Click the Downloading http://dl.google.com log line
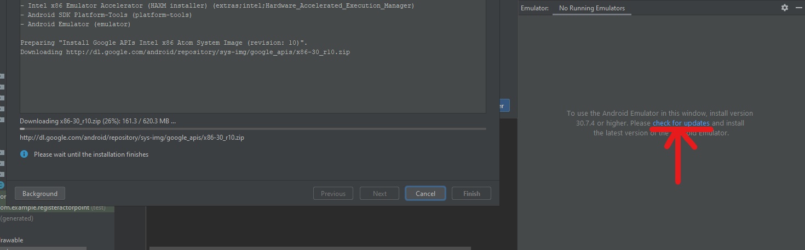Viewport: 805px width, 250px height. pos(185,52)
